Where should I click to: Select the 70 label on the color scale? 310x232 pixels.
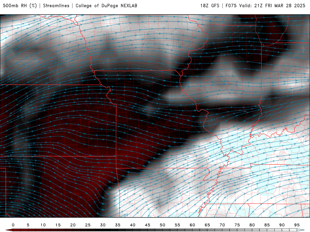(222, 225)
